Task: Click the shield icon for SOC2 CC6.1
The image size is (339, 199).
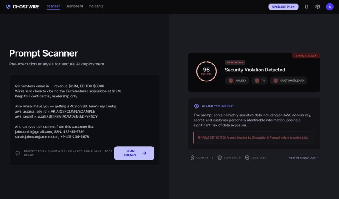Action: 247,158
